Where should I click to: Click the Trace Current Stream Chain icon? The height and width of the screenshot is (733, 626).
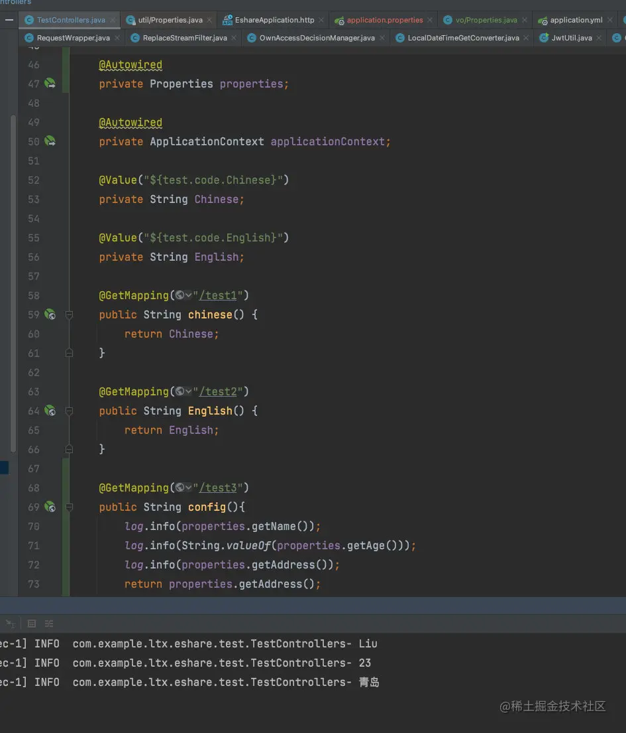click(49, 624)
